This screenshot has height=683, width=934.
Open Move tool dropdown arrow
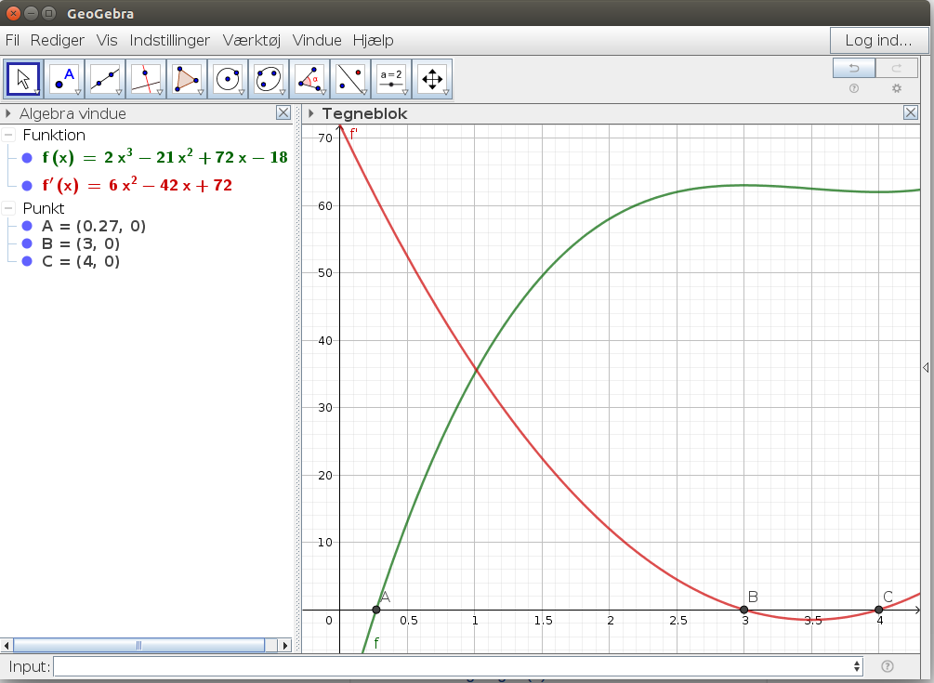[x=37, y=92]
